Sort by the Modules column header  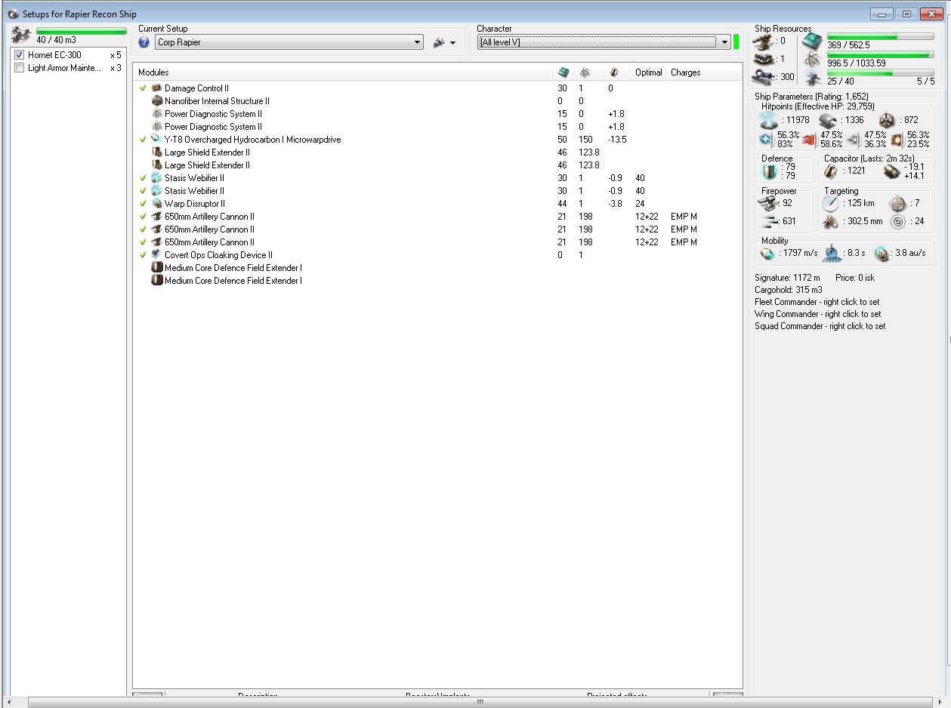click(x=343, y=72)
